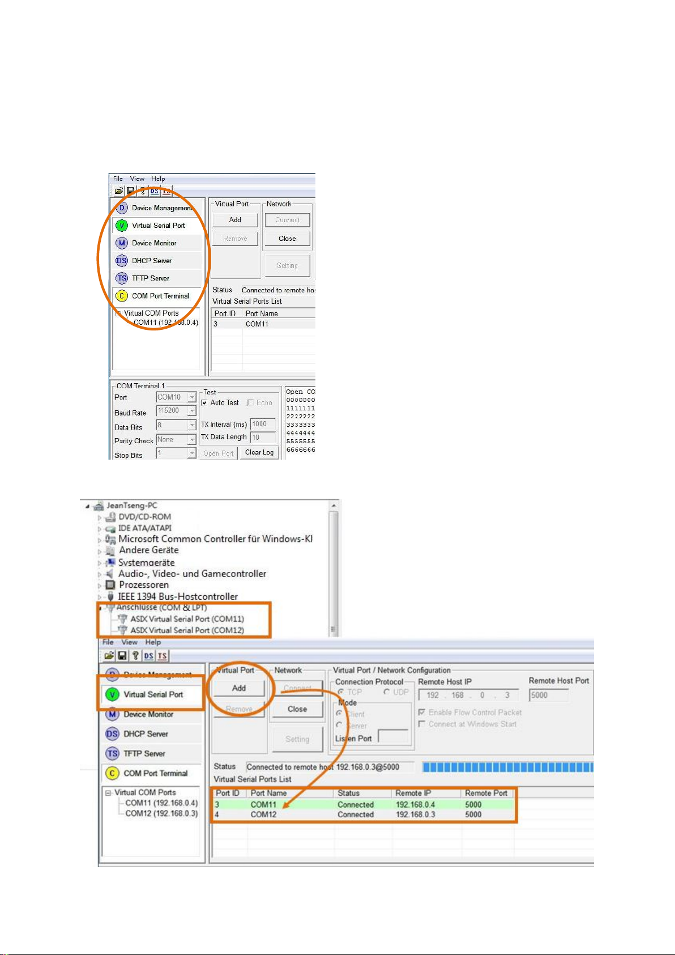Open the View menu in upper utility window

pos(137,179)
